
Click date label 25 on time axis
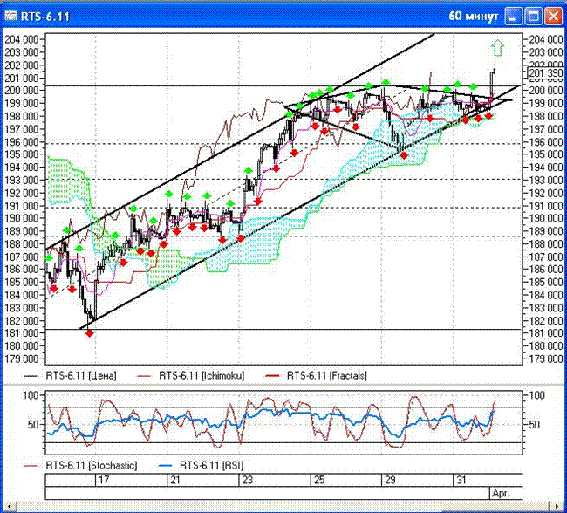(319, 480)
